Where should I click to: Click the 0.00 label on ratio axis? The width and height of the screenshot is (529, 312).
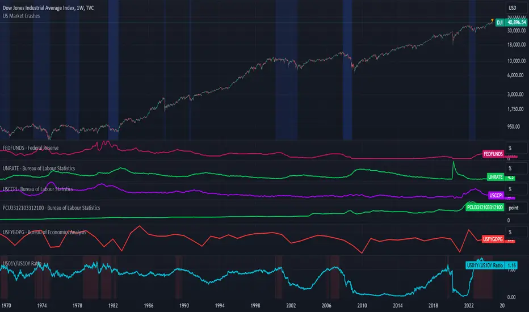click(511, 297)
